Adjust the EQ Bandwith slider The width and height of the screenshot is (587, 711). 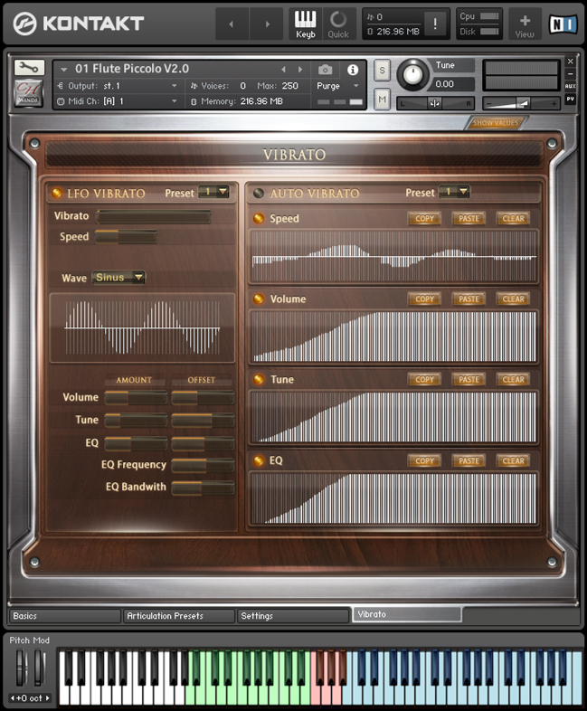pyautogui.click(x=203, y=488)
